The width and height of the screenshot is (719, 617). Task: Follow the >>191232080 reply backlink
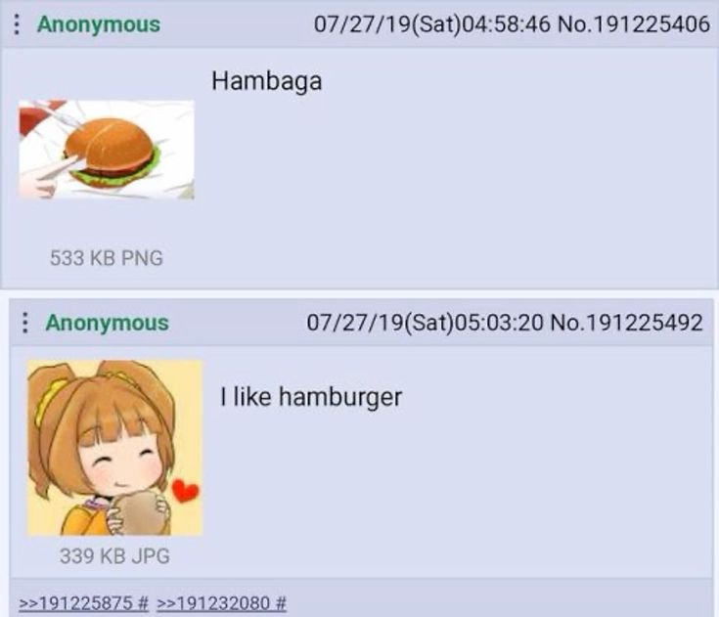pos(213,603)
